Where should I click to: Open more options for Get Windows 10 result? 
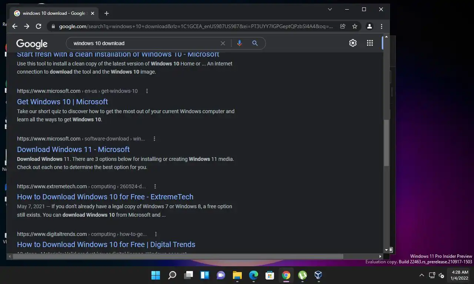click(x=147, y=91)
